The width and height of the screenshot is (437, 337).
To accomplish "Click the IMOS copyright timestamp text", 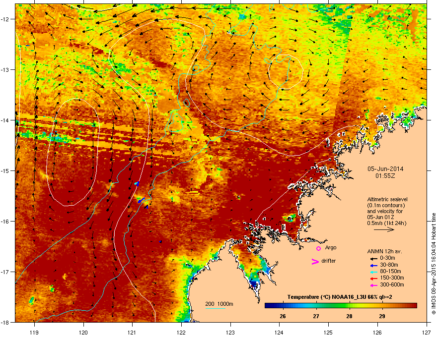I will coord(434,264).
